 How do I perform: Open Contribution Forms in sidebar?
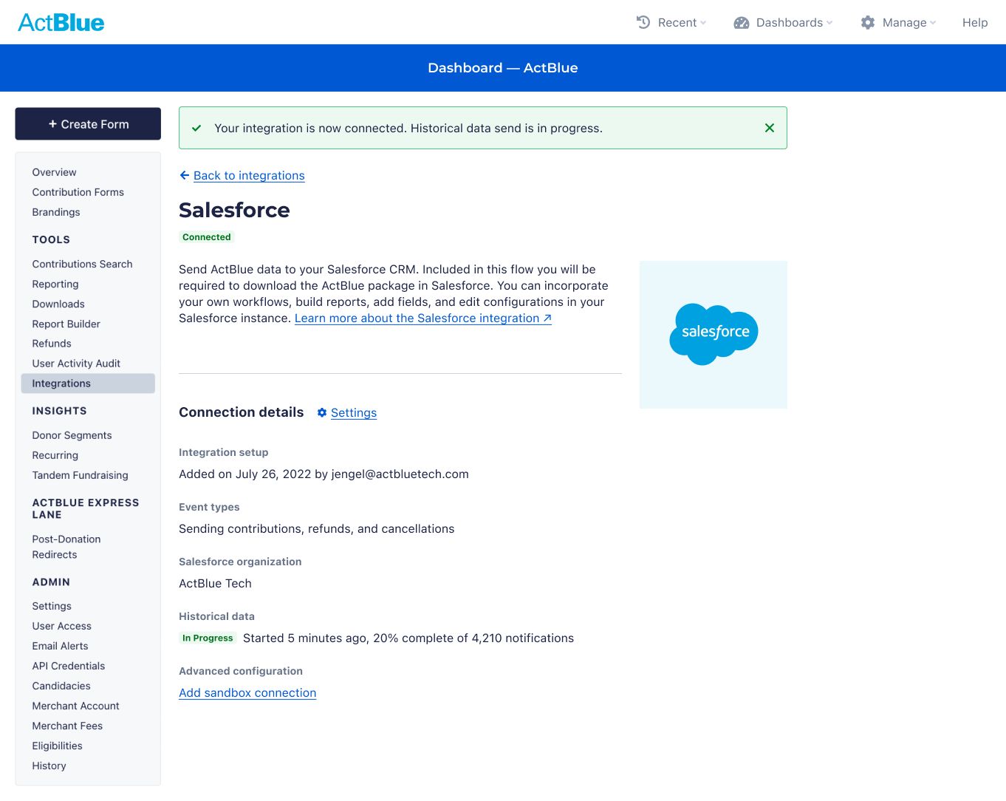pyautogui.click(x=78, y=192)
